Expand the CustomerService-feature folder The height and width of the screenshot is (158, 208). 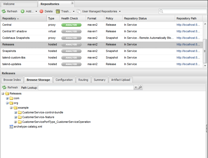pos(16,117)
